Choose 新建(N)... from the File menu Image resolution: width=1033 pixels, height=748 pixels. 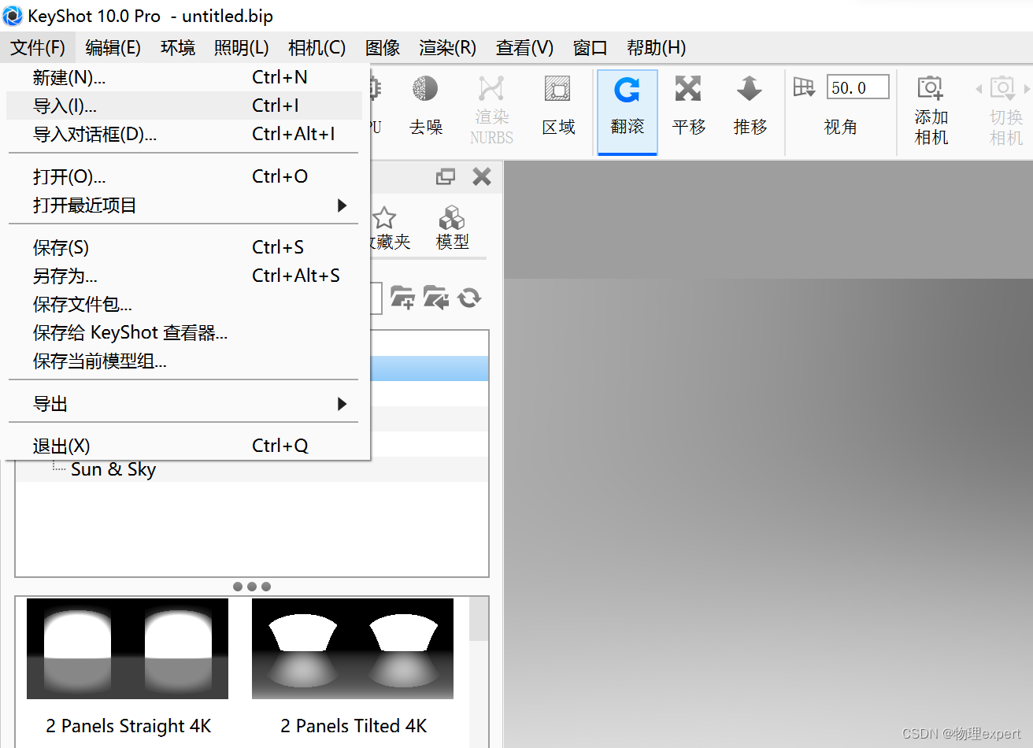click(x=183, y=77)
